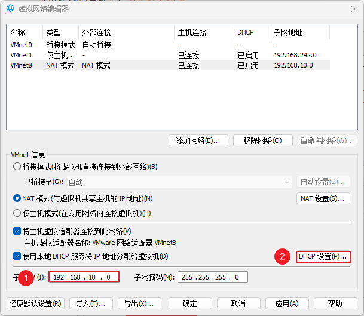Screen dimensions: 364x316
Task: Choose the 仅主机模式 radio option
Action: tap(17, 213)
